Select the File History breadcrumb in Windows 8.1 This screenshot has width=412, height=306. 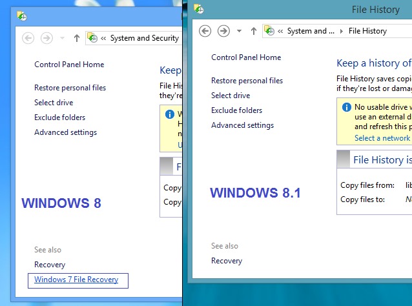tap(367, 30)
